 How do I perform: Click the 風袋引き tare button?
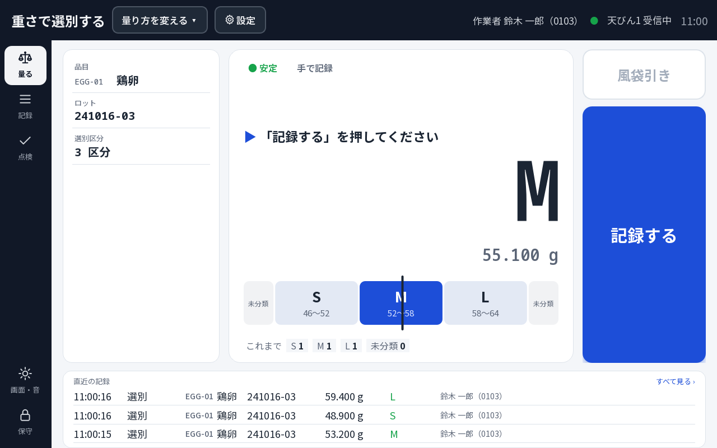pyautogui.click(x=644, y=75)
